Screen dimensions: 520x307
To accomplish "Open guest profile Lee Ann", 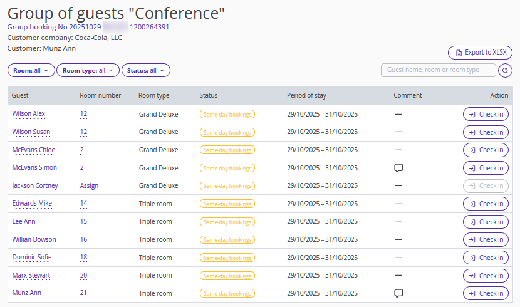I will point(24,222).
